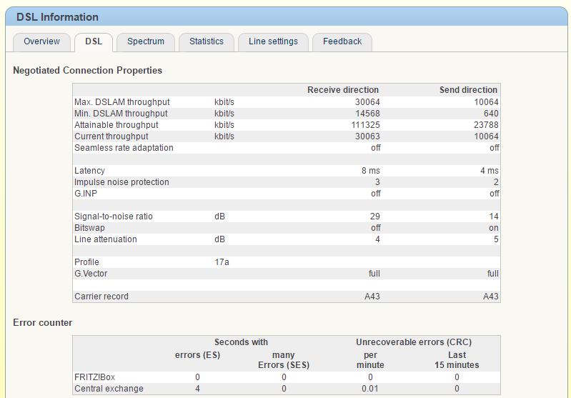
Task: Click the Receive direction column header
Action: (x=343, y=90)
